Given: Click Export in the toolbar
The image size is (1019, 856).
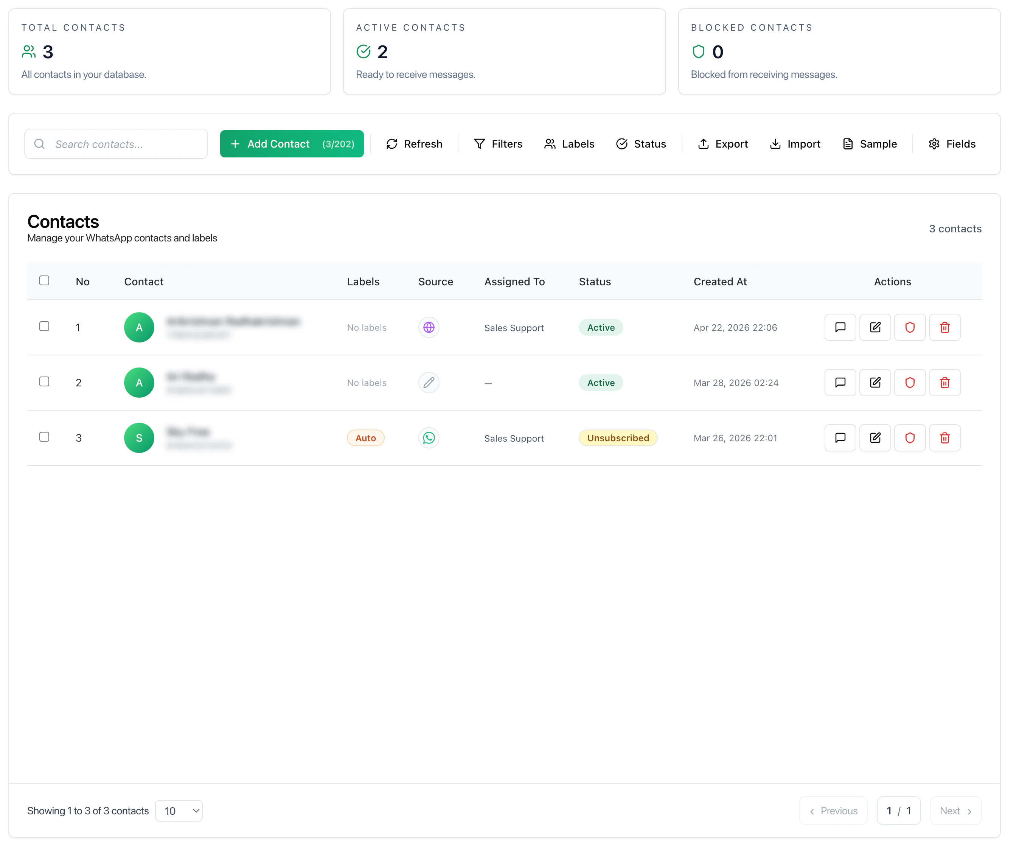Looking at the screenshot, I should pos(722,144).
